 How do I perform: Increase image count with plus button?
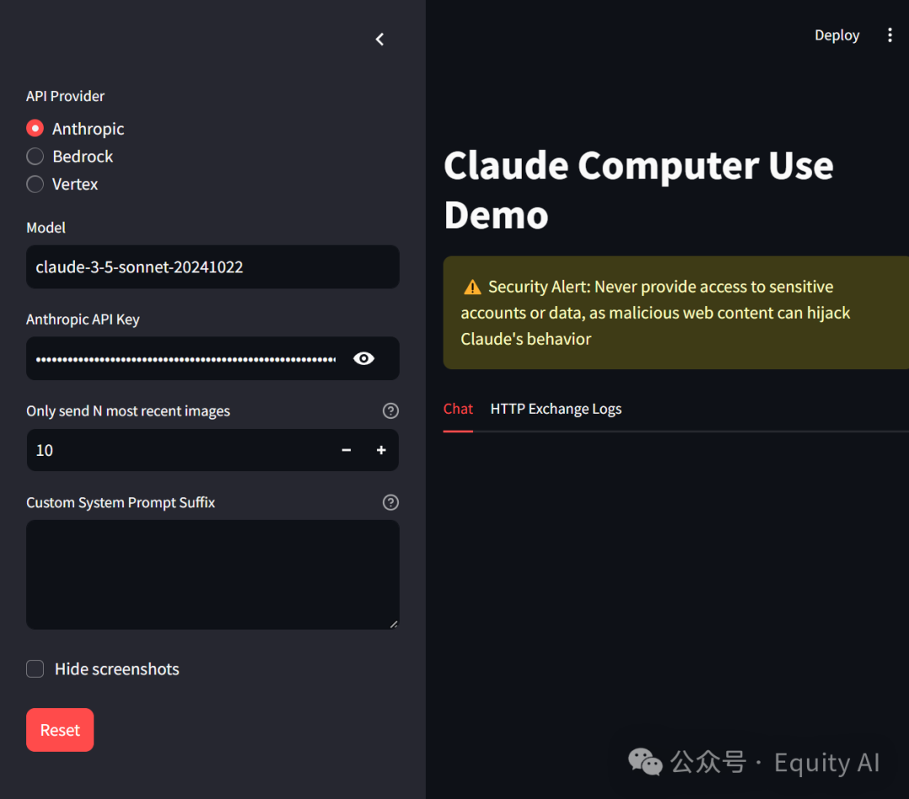[x=381, y=451]
